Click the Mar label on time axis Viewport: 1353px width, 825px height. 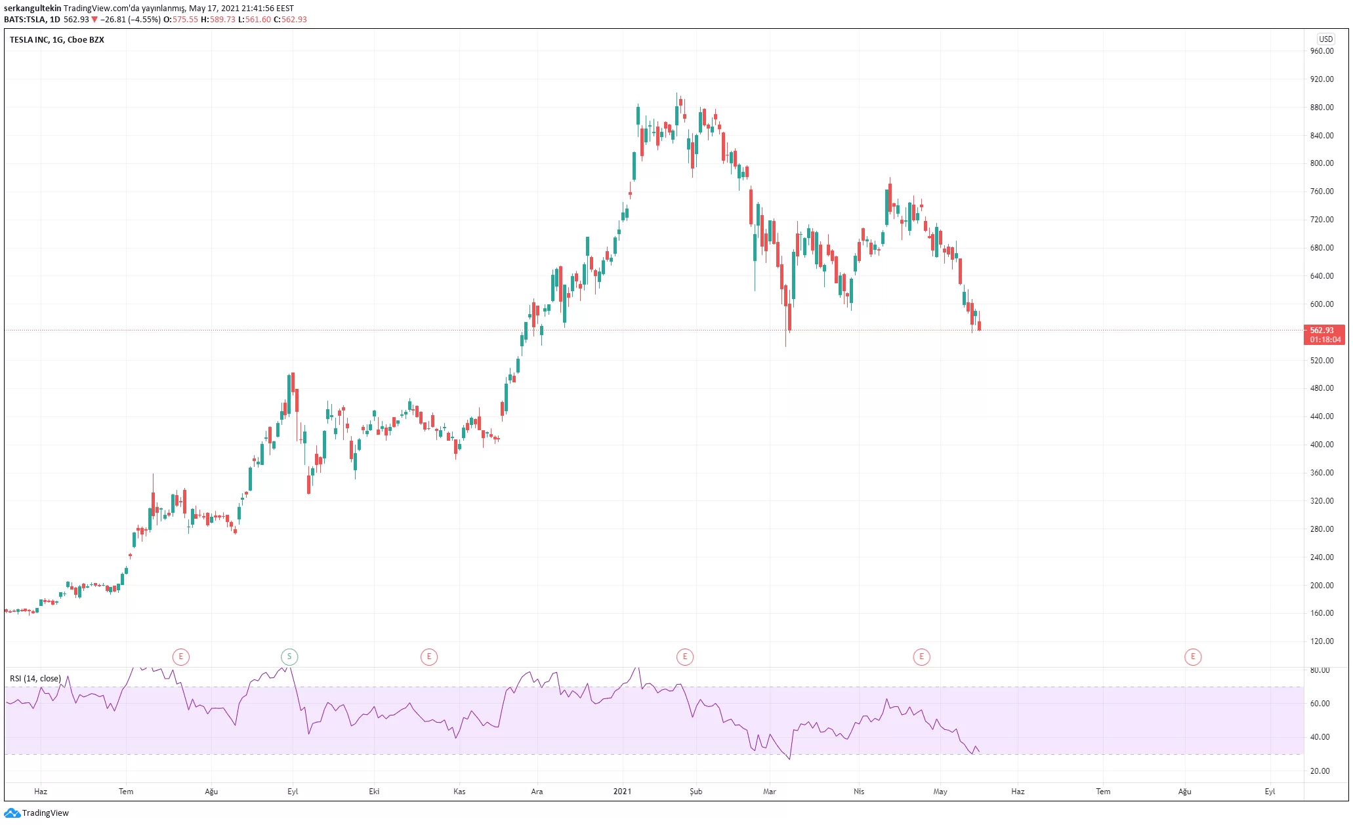pos(770,792)
